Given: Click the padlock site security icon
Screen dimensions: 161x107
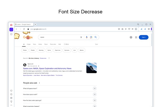Looking at the screenshot, I should coord(28,29).
